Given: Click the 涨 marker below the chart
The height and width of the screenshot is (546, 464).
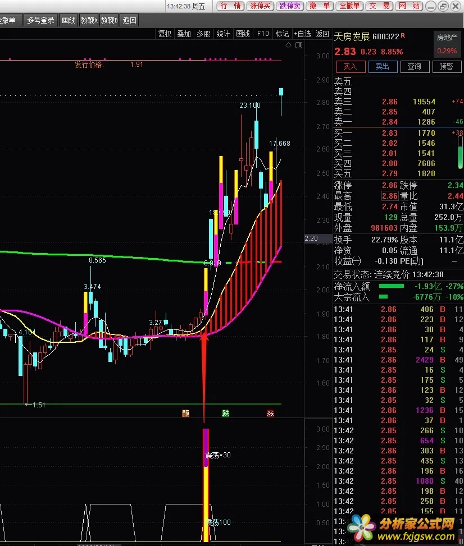Looking at the screenshot, I should pos(270,414).
